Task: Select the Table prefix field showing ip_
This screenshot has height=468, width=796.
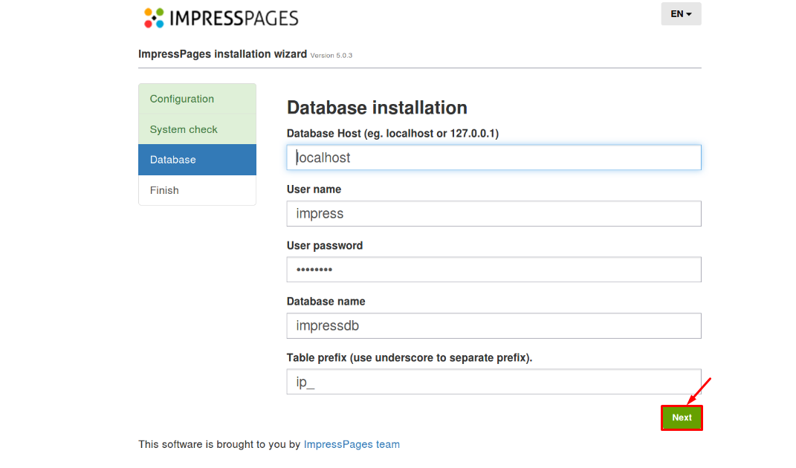Action: [x=493, y=381]
